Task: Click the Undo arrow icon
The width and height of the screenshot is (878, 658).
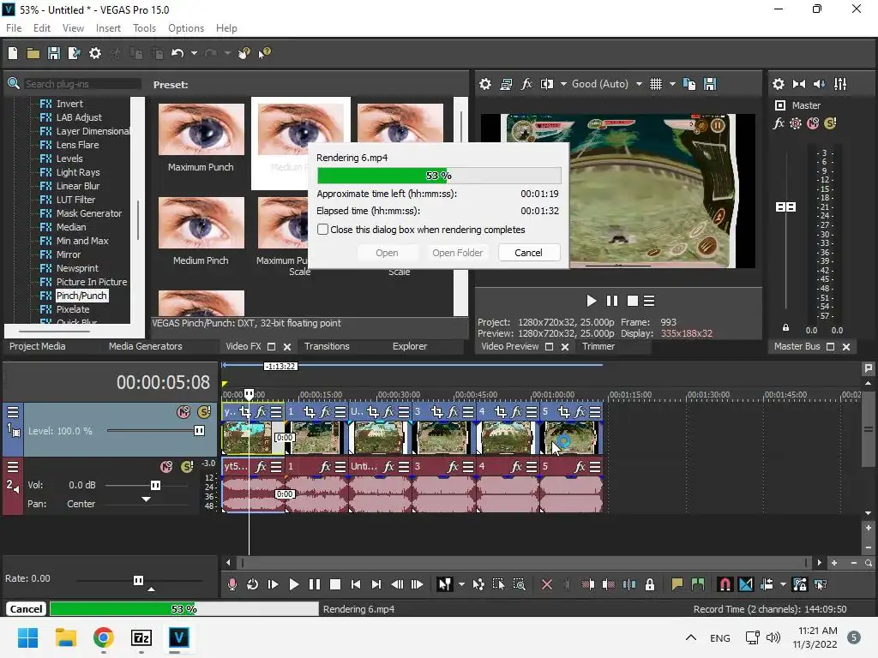Action: coord(177,53)
